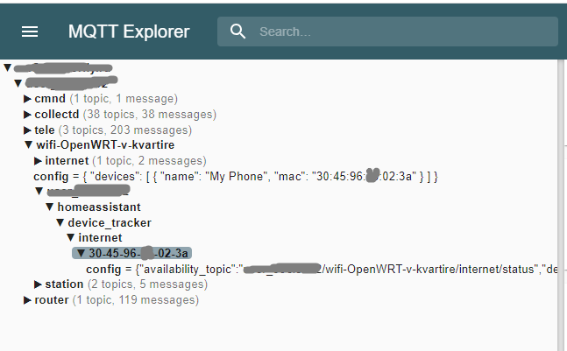Click the tree panel vertical scrollbar

pos(562,201)
